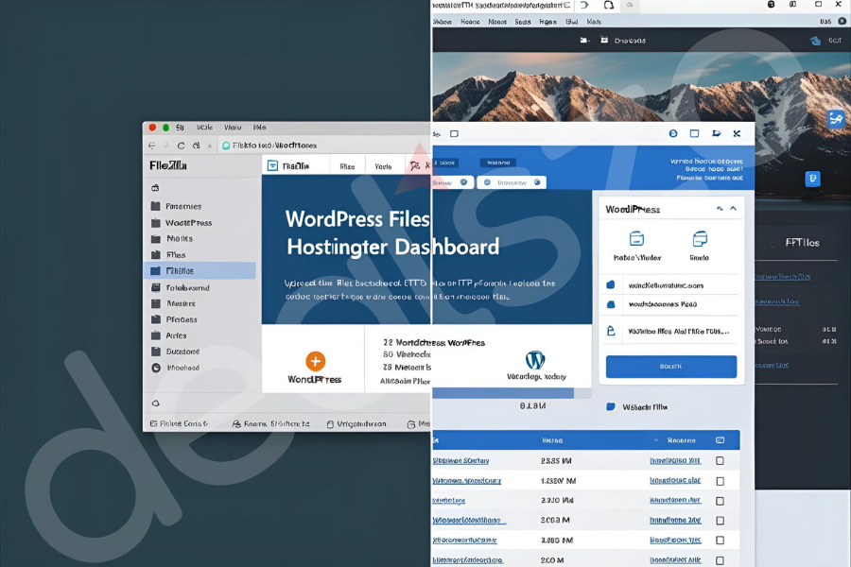Tick the checkbox in the third table row
Screen dimensions: 851x567
721,501
